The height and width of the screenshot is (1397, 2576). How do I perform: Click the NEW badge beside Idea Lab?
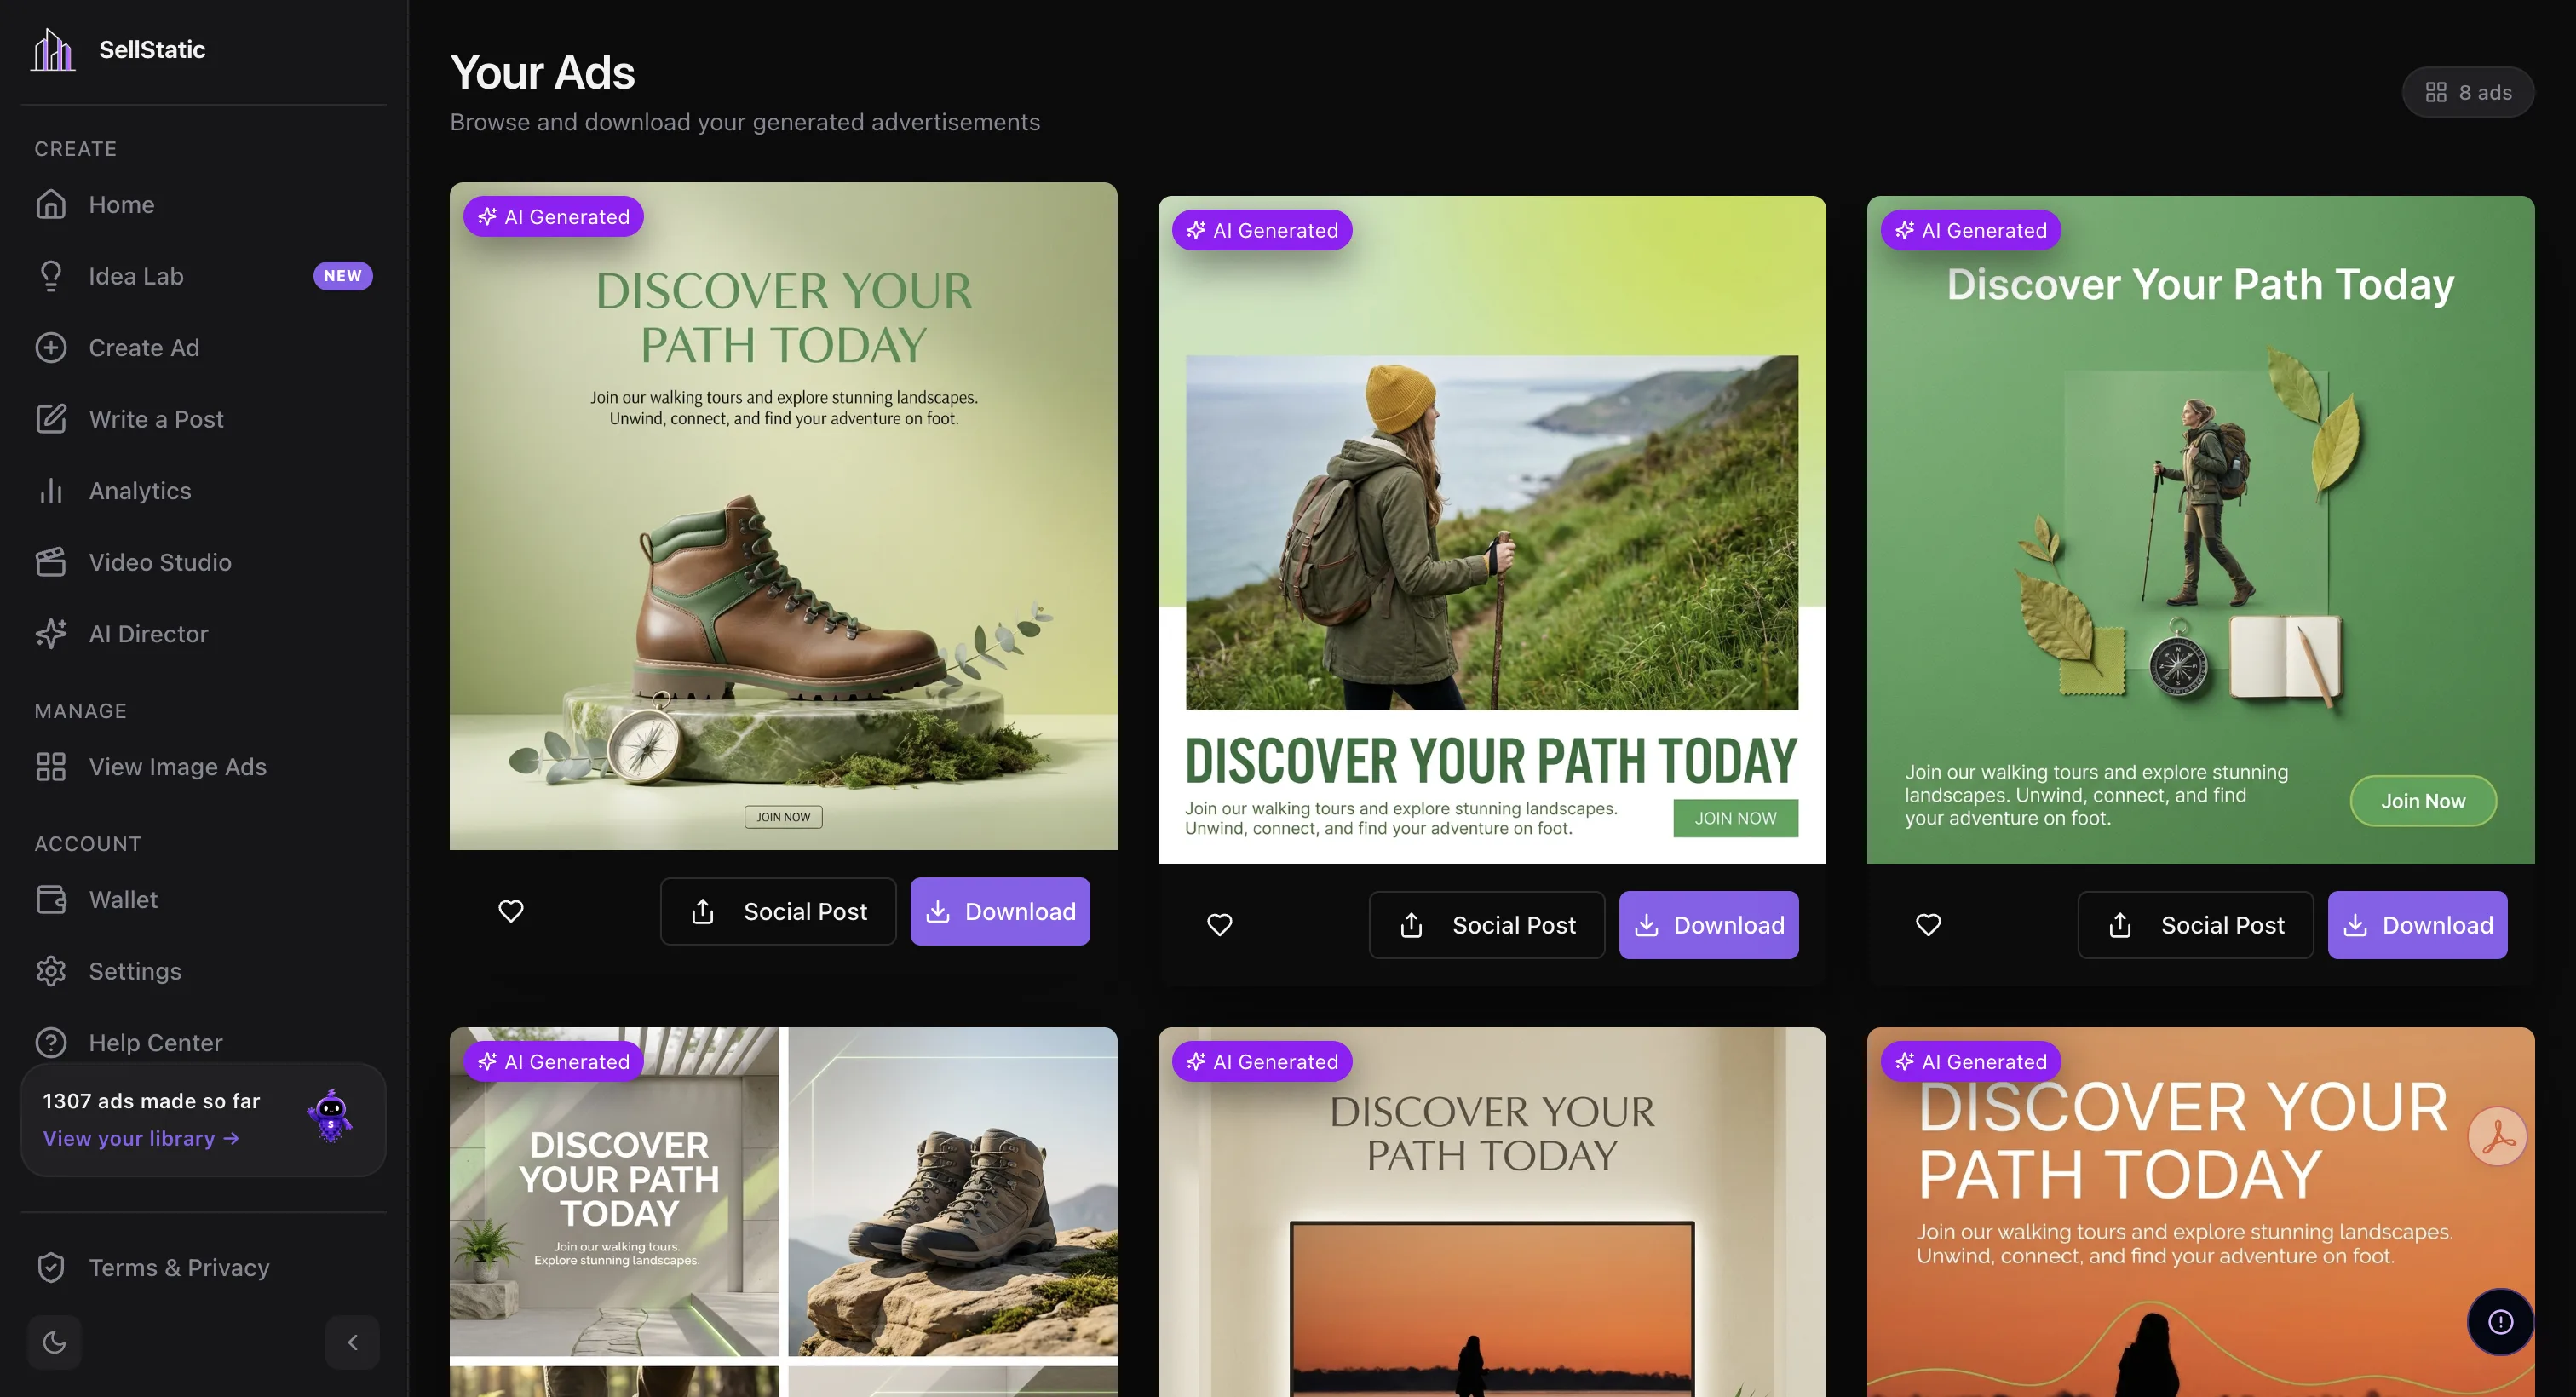pos(343,276)
